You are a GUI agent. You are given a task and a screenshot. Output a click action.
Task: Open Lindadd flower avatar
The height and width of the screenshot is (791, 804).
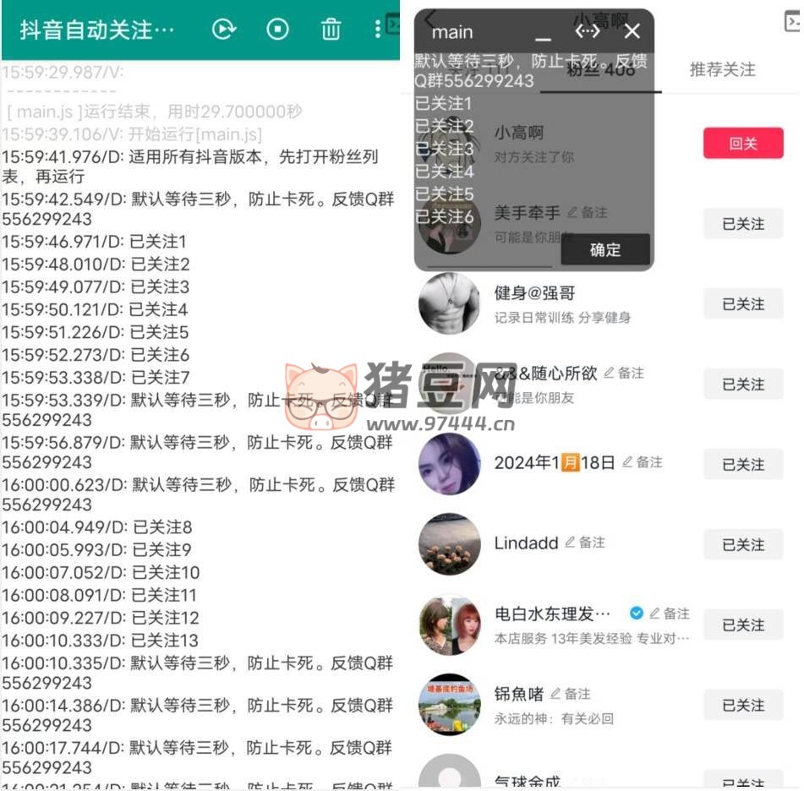pyautogui.click(x=450, y=544)
